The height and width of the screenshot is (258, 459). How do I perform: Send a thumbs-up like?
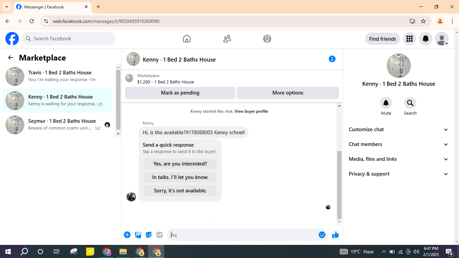tap(336, 235)
